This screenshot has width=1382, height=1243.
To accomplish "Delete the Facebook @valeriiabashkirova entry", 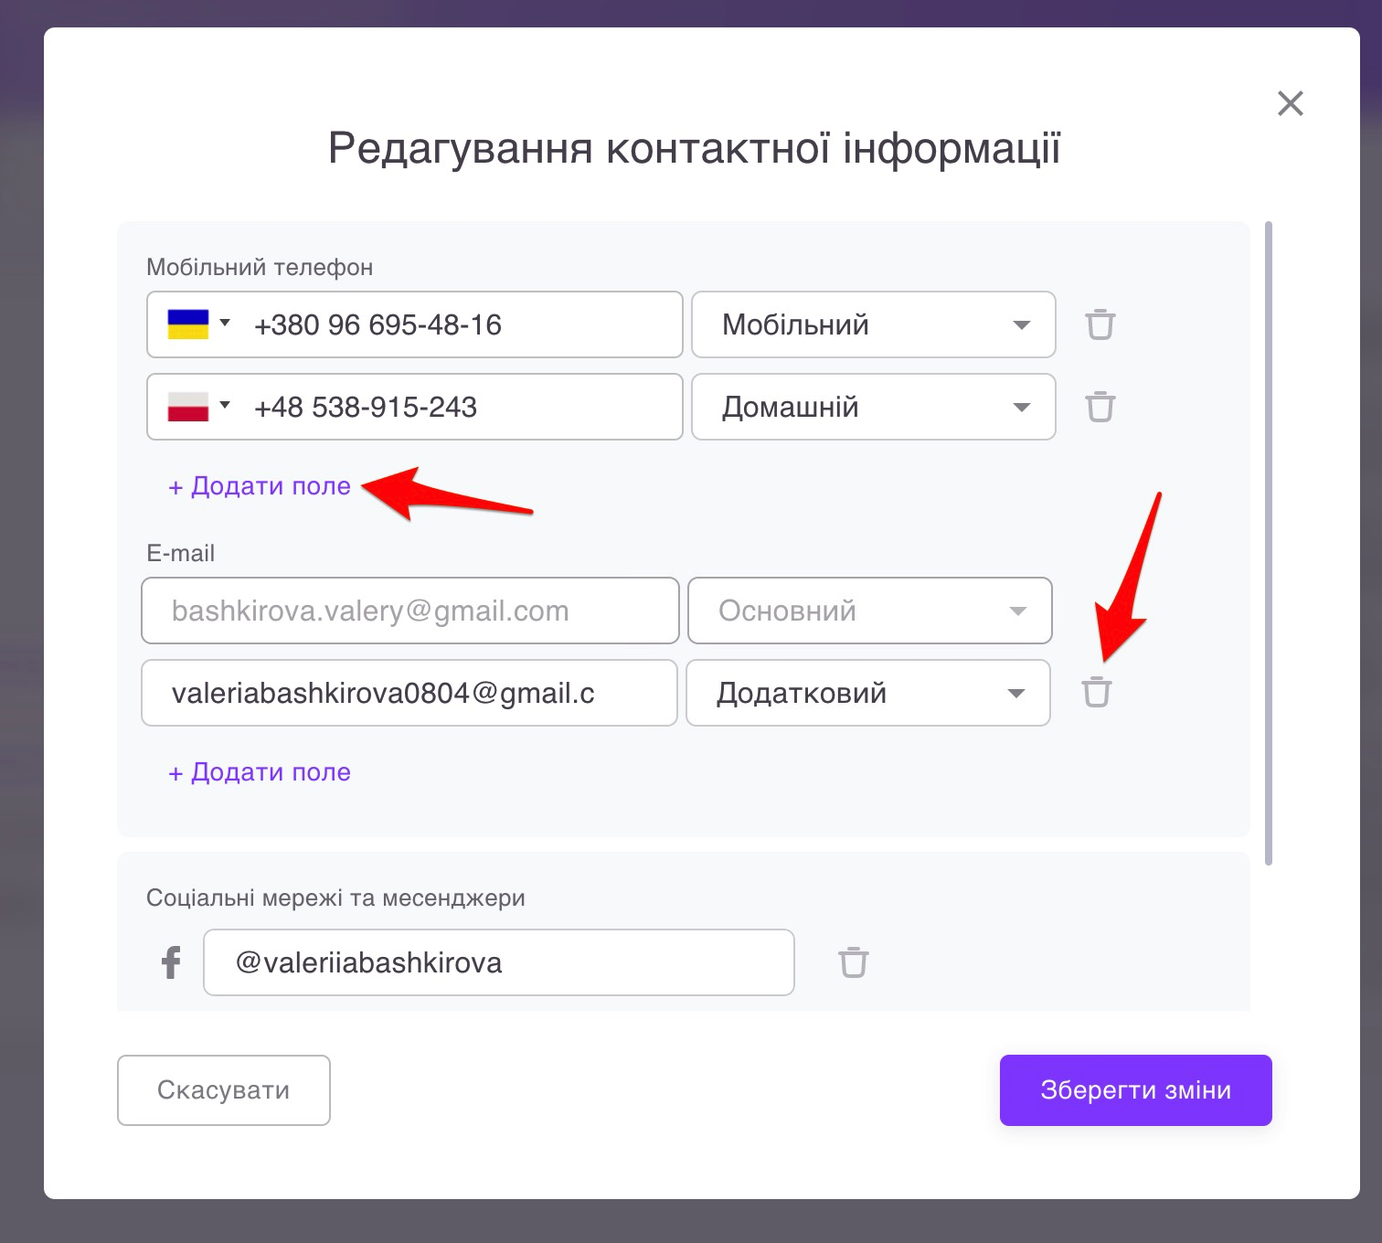I will click(x=853, y=962).
